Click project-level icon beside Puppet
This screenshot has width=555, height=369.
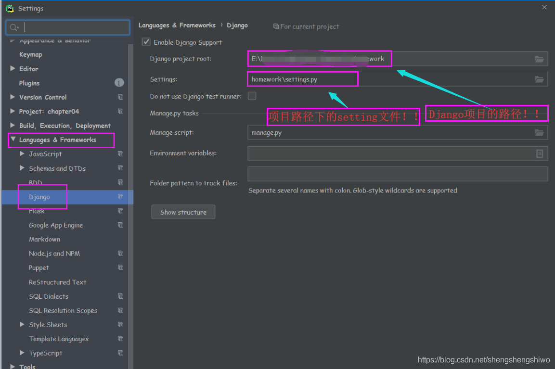tap(121, 267)
